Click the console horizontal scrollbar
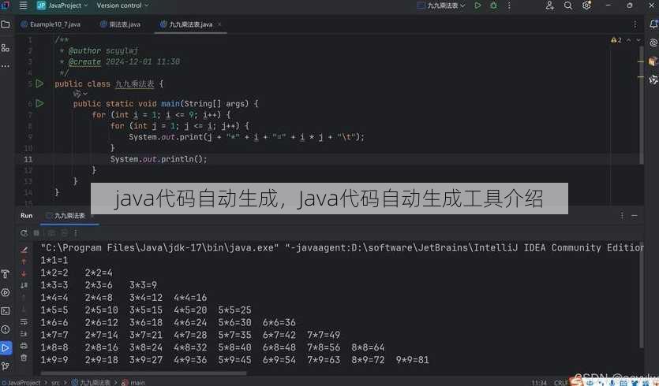This screenshot has height=386, width=659. click(144, 373)
